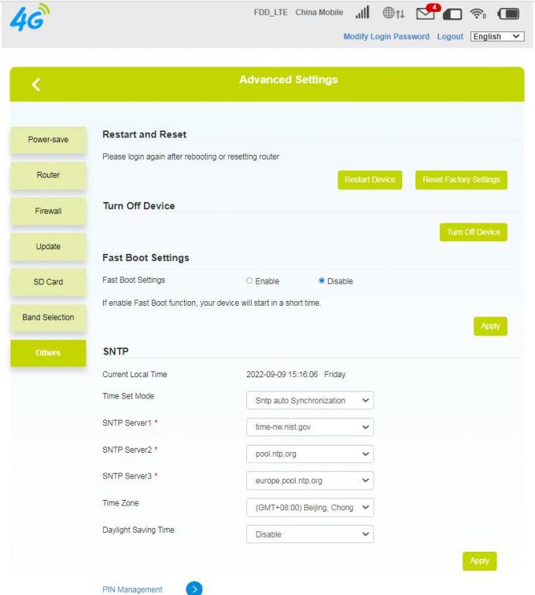The image size is (535, 595).
Task: Switch to the Firewall tab
Action: coord(48,211)
